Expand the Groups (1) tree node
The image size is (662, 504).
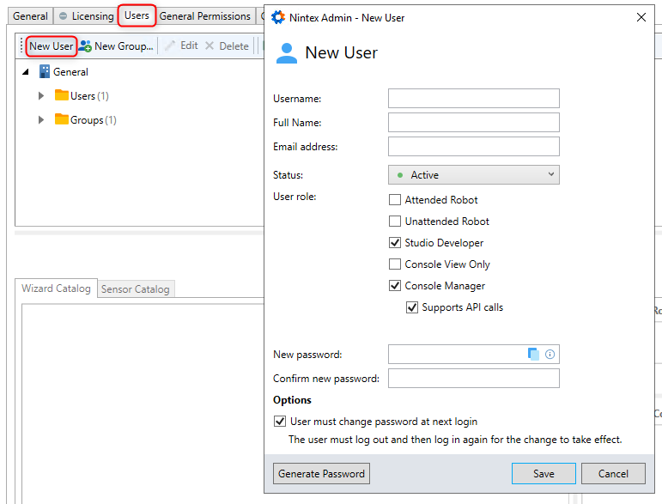41,120
